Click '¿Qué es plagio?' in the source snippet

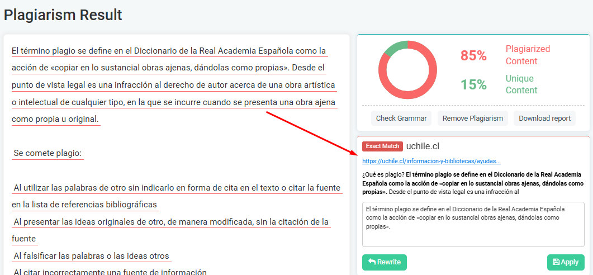(x=383, y=174)
